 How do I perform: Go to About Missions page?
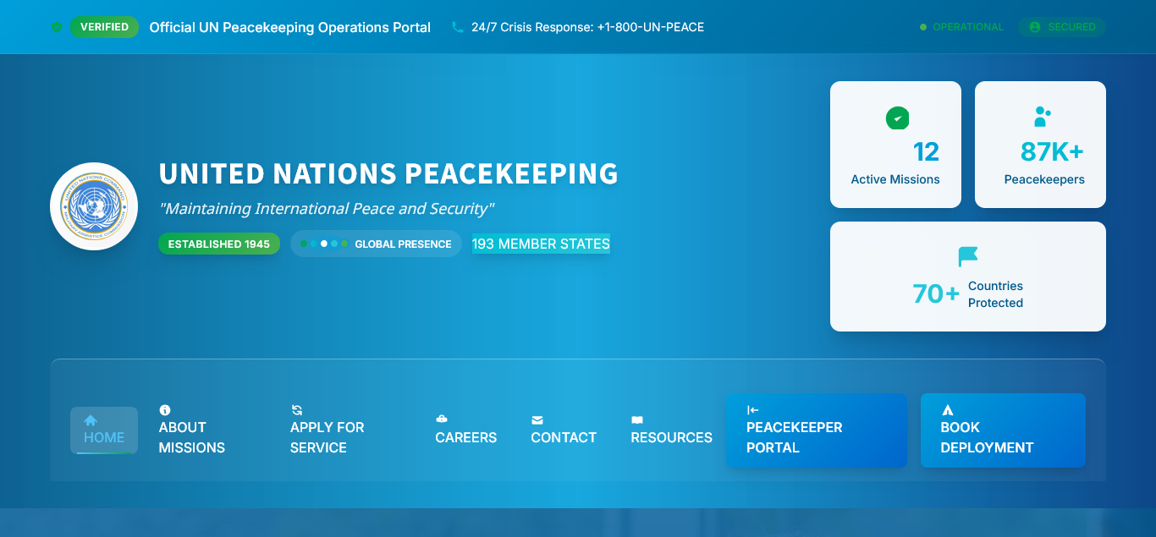point(192,437)
